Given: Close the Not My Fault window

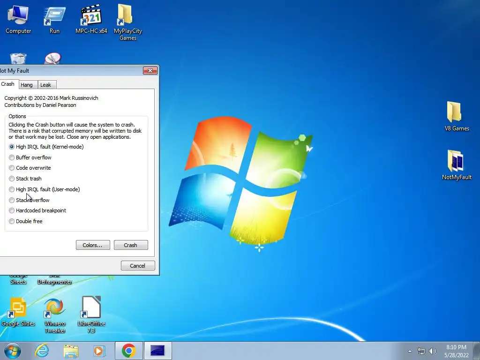Looking at the screenshot, I should pyautogui.click(x=150, y=71).
